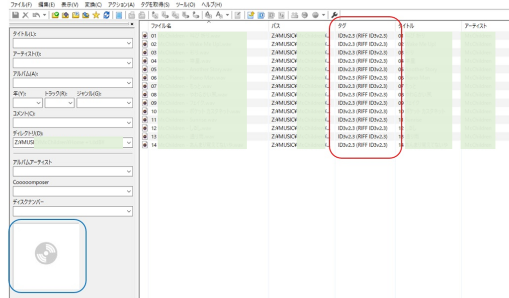Select the file icon in row 01
The width and height of the screenshot is (509, 298).
(145, 36)
